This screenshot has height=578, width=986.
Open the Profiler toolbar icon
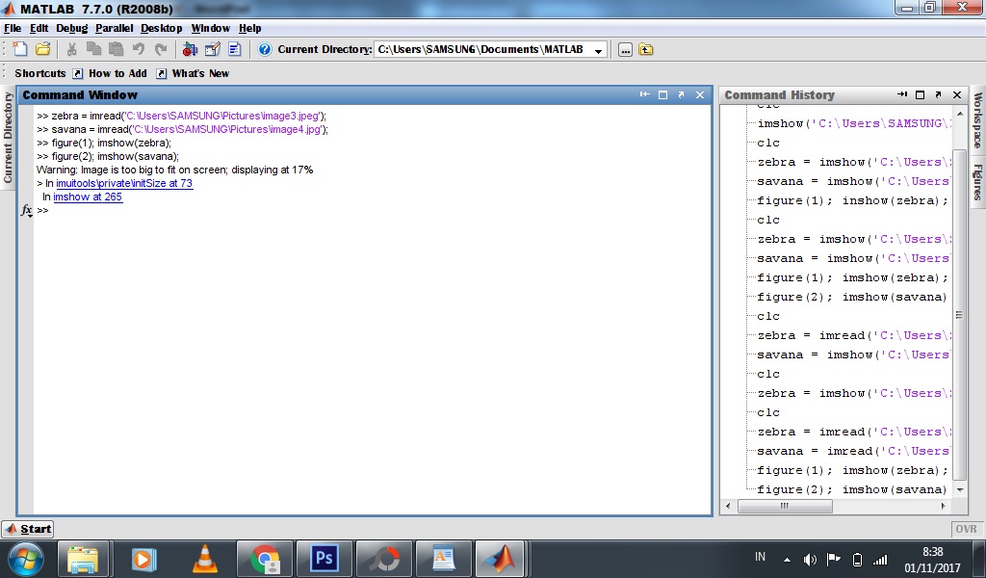point(235,49)
